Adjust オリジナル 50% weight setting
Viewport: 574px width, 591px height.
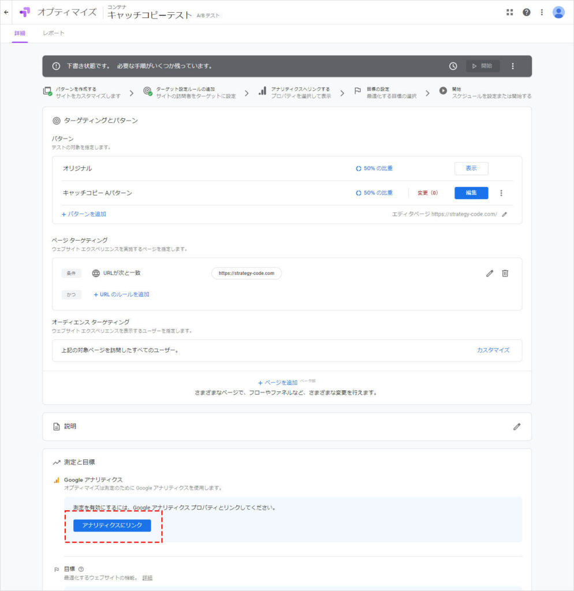pyautogui.click(x=374, y=169)
